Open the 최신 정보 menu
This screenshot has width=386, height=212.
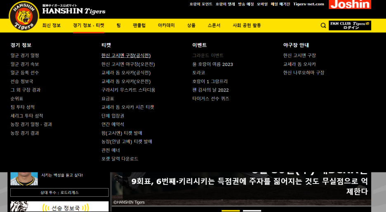pos(52,25)
